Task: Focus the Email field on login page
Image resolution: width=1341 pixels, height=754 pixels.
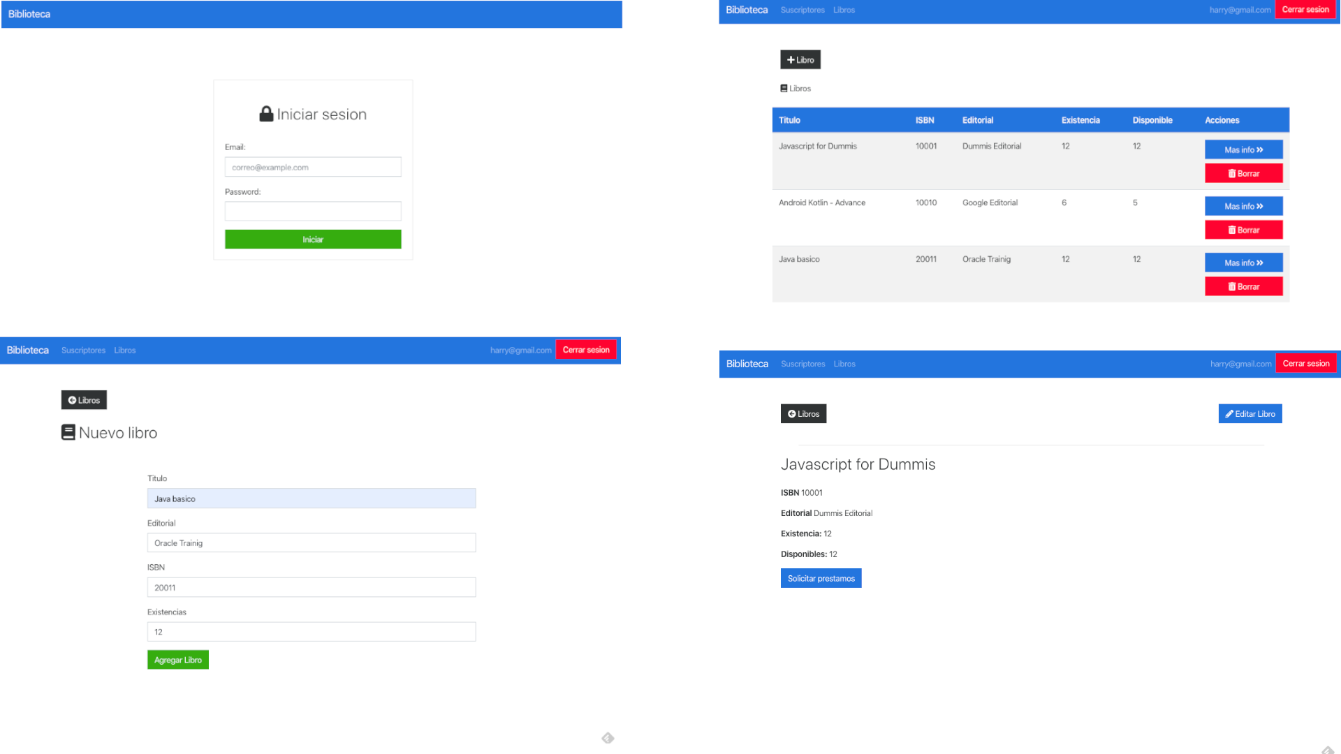Action: (x=313, y=167)
